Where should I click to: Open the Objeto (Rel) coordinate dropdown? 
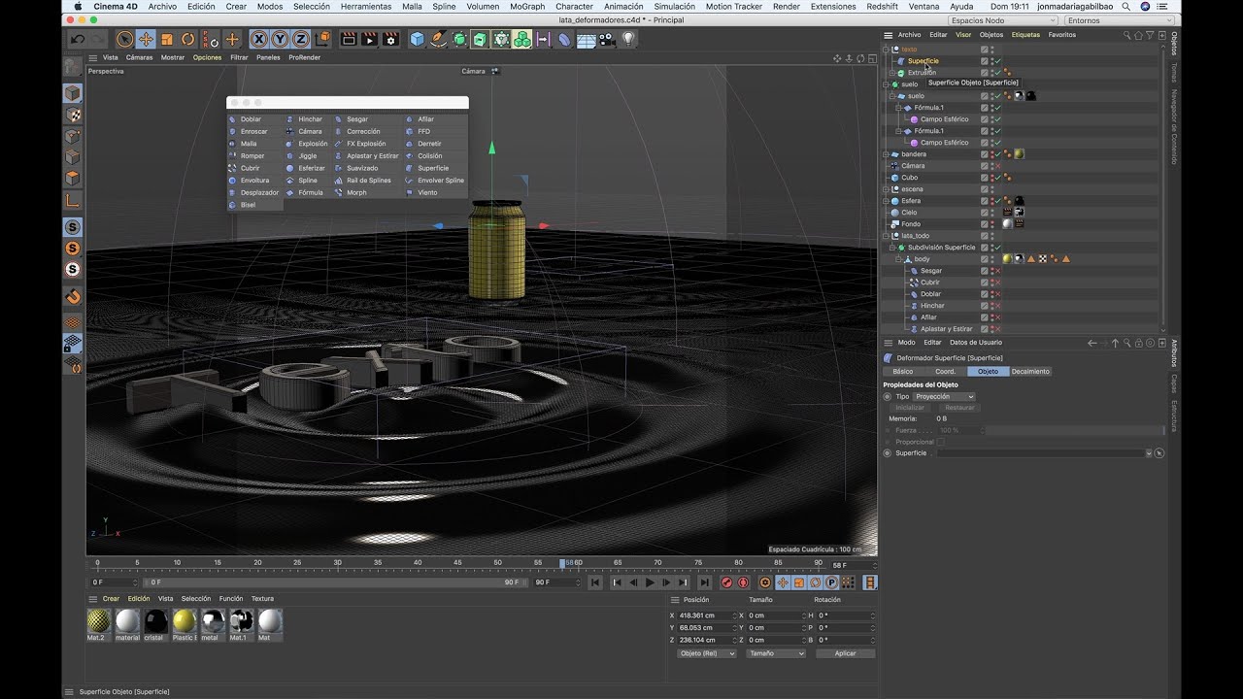click(x=707, y=653)
